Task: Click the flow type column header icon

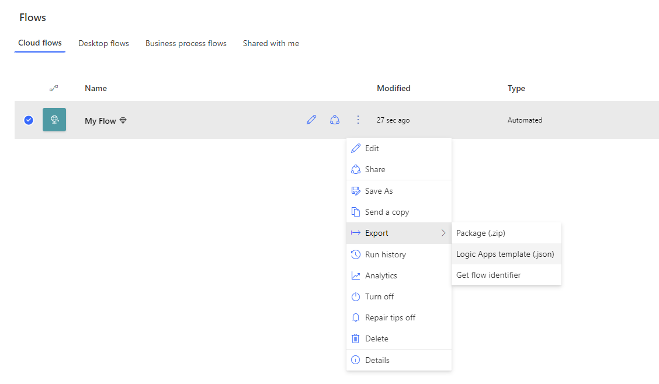Action: point(54,88)
